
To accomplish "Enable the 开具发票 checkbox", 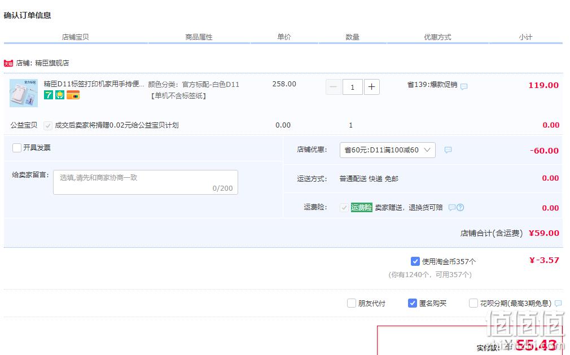I will click(17, 147).
